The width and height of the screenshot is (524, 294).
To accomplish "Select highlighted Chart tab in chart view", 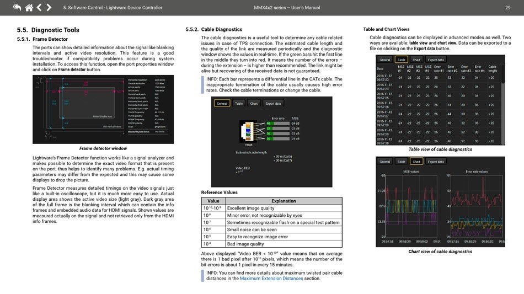I will 416,162.
